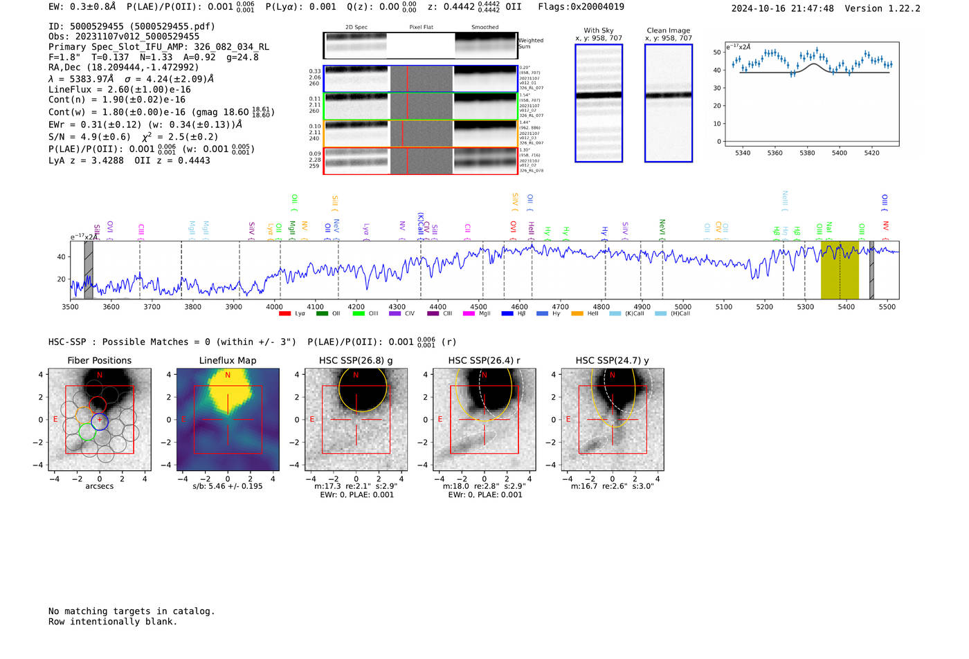Click the Pixel Flat column header

[421, 27]
